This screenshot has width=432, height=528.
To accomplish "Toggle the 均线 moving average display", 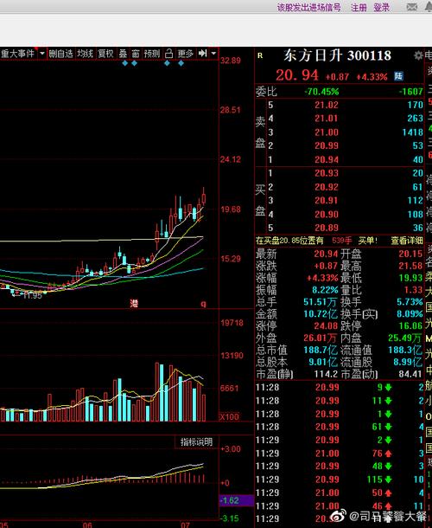I will (x=85, y=54).
